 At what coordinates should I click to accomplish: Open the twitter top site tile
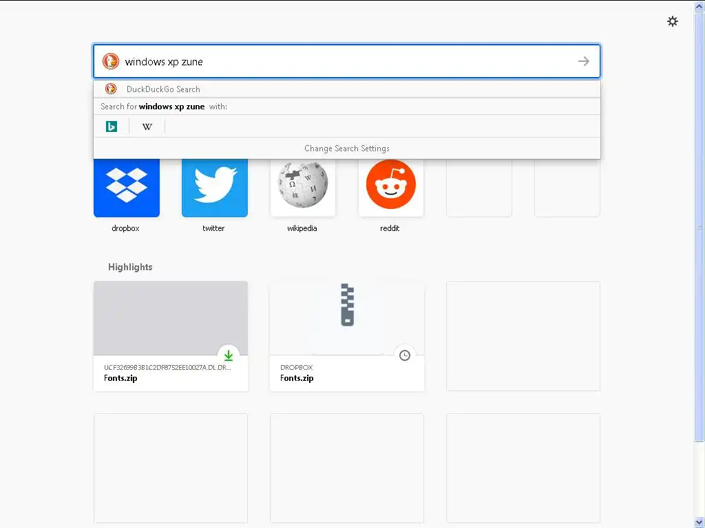[x=215, y=188]
